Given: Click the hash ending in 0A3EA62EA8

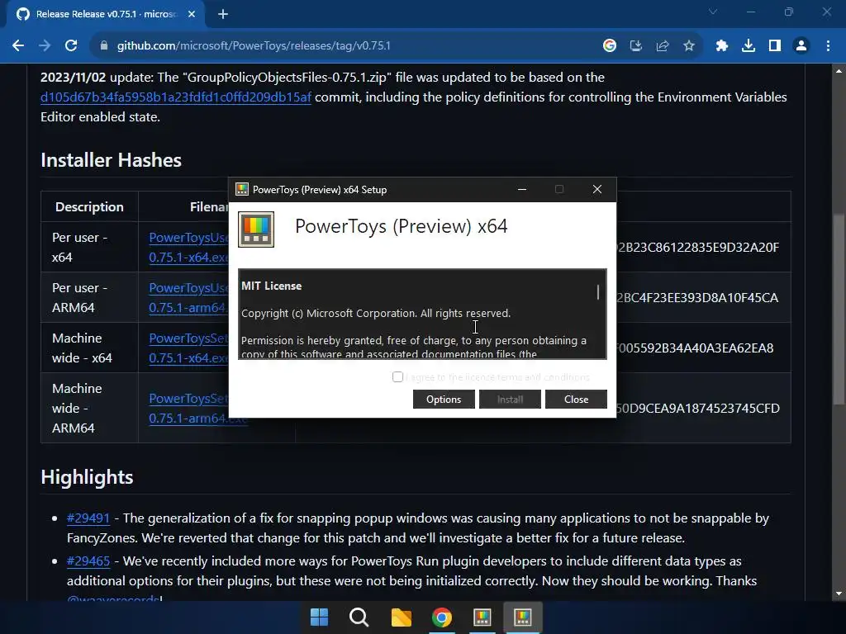Looking at the screenshot, I should point(696,348).
